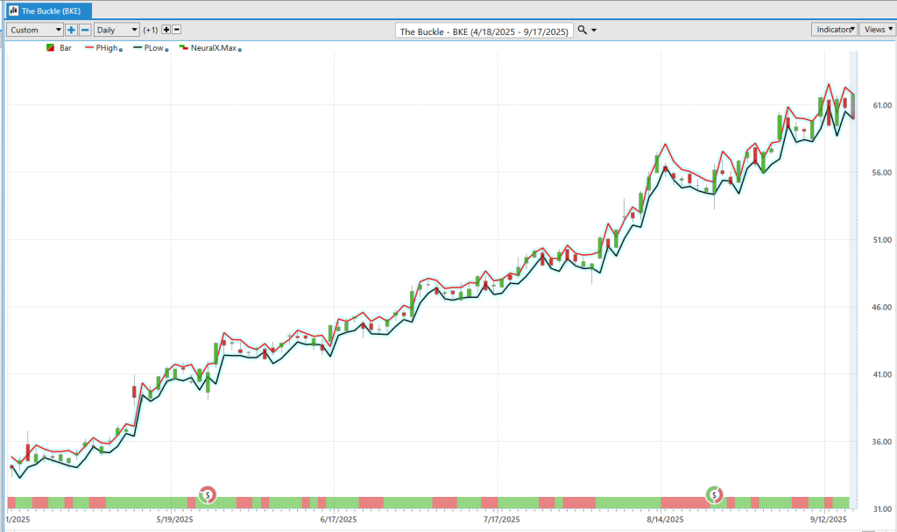Click the chart tab's candlestick icon
The height and width of the screenshot is (532, 897).
click(x=14, y=11)
